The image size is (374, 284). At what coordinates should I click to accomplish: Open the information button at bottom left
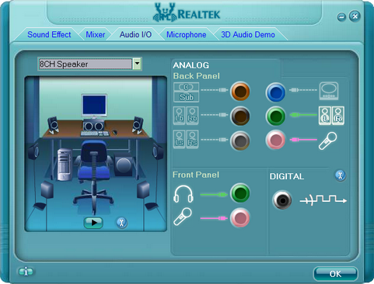26,272
